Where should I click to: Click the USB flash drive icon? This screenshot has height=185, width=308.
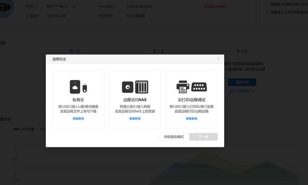pyautogui.click(x=85, y=88)
